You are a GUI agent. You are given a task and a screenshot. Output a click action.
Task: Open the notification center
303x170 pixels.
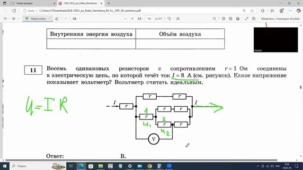pyautogui.click(x=297, y=166)
